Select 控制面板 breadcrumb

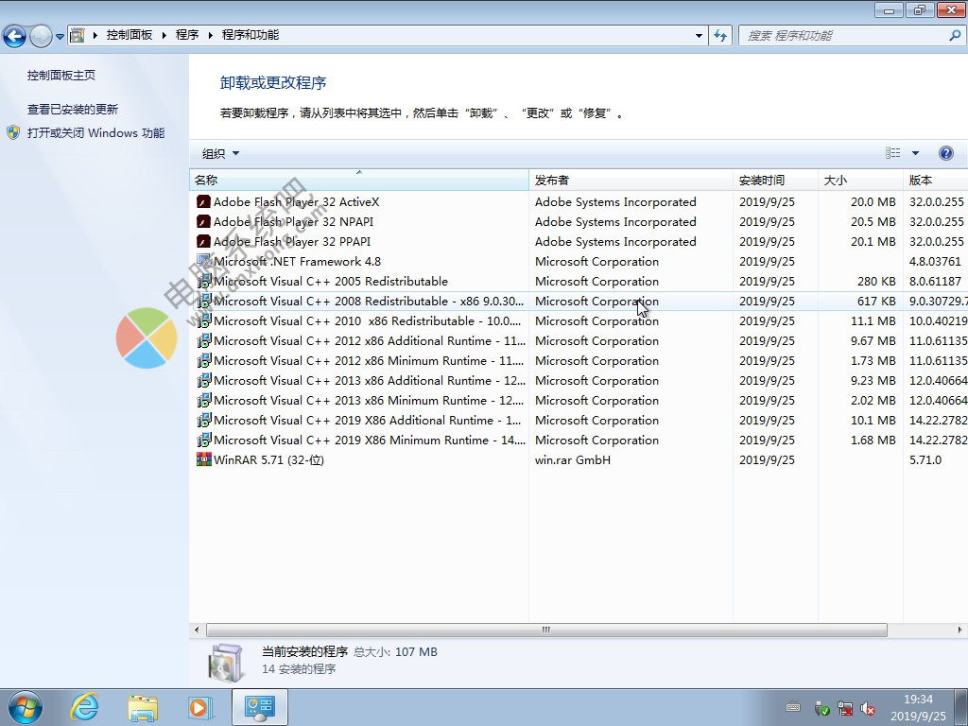129,35
